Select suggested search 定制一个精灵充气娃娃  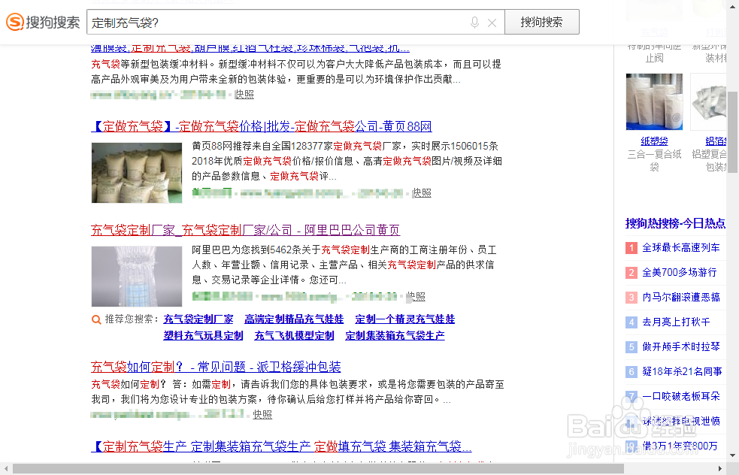tap(405, 319)
